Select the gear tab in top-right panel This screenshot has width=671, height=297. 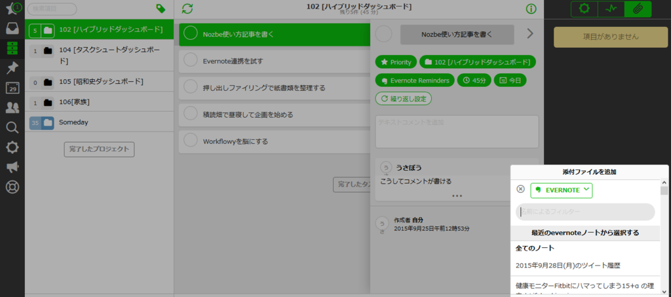pyautogui.click(x=584, y=9)
